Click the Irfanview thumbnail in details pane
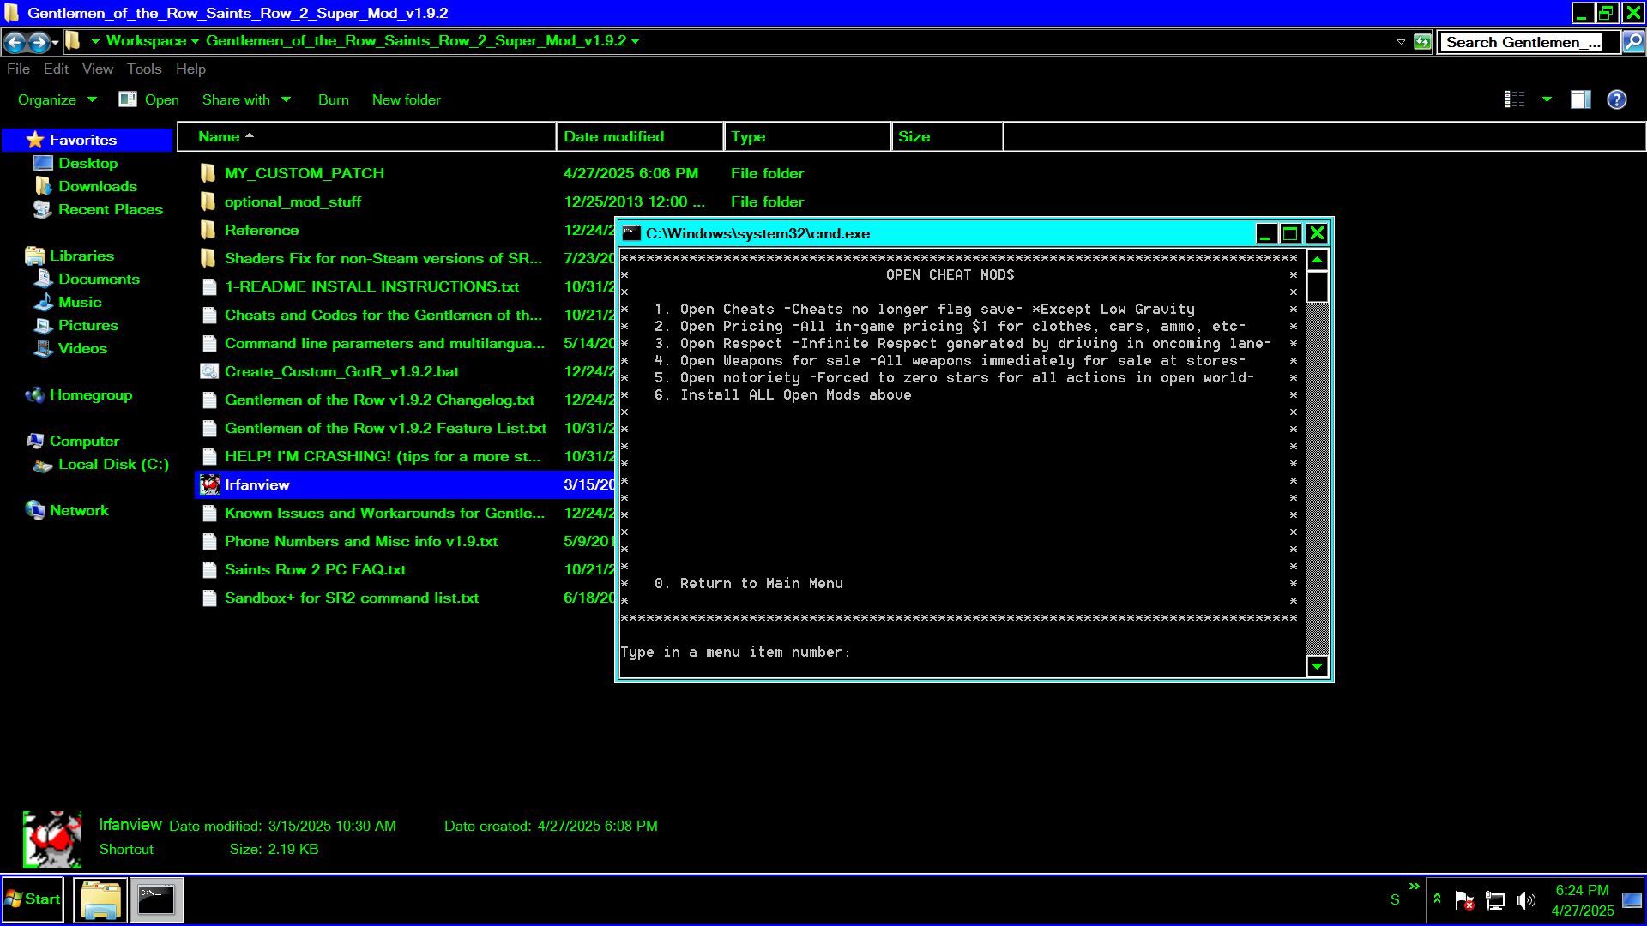Viewport: 1647px width, 926px height. point(52,839)
